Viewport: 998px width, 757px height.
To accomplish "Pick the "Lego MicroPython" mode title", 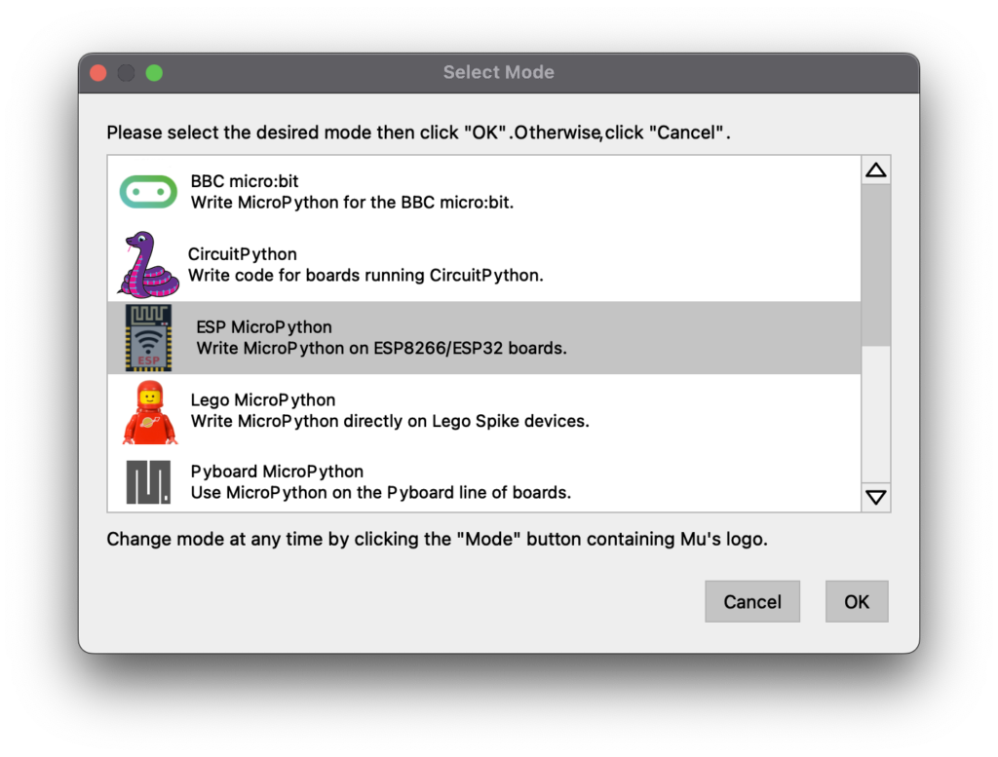I will coord(263,400).
